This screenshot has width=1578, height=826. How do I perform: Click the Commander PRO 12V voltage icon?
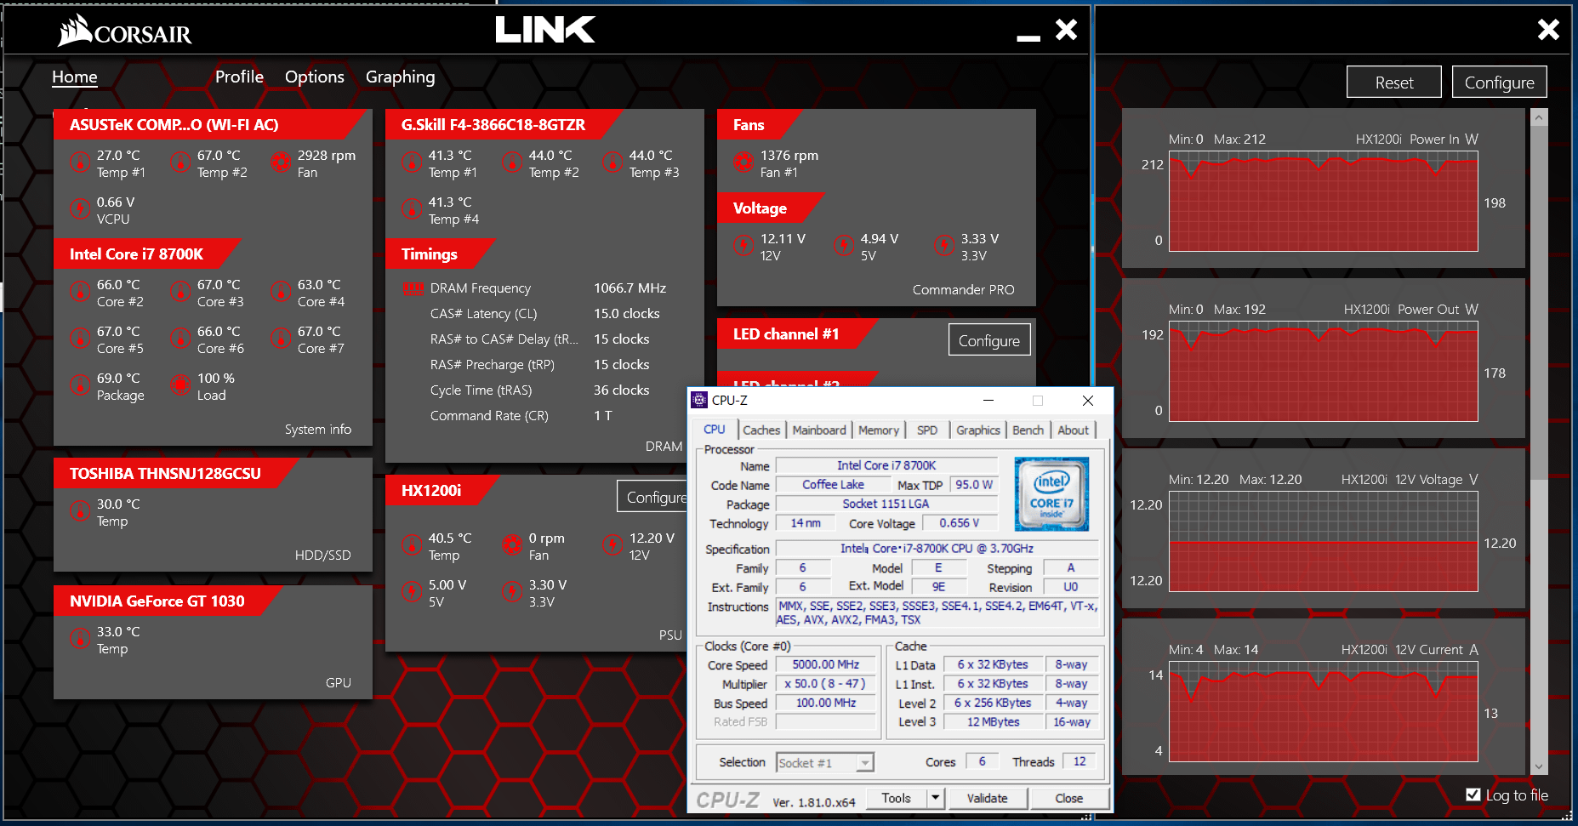point(743,246)
